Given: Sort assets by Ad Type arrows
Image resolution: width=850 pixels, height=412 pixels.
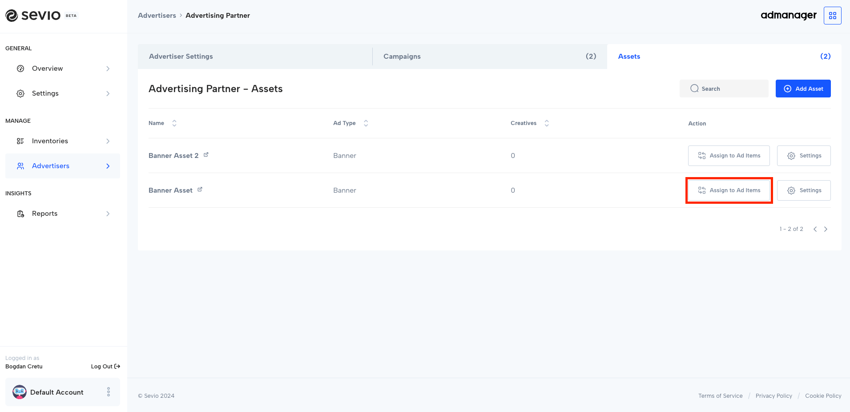Looking at the screenshot, I should (x=366, y=123).
